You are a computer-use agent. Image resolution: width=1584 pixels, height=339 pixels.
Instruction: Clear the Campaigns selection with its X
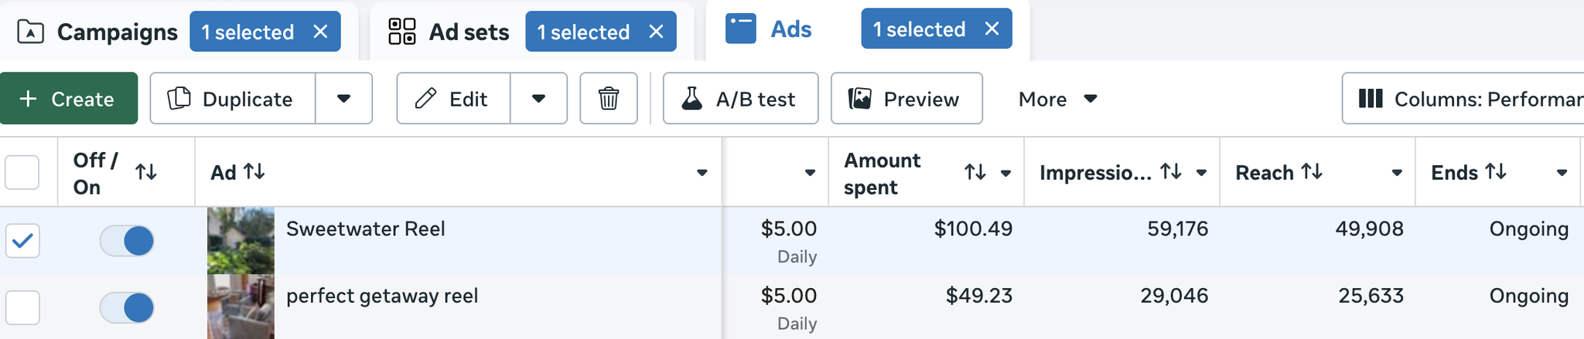pos(320,32)
